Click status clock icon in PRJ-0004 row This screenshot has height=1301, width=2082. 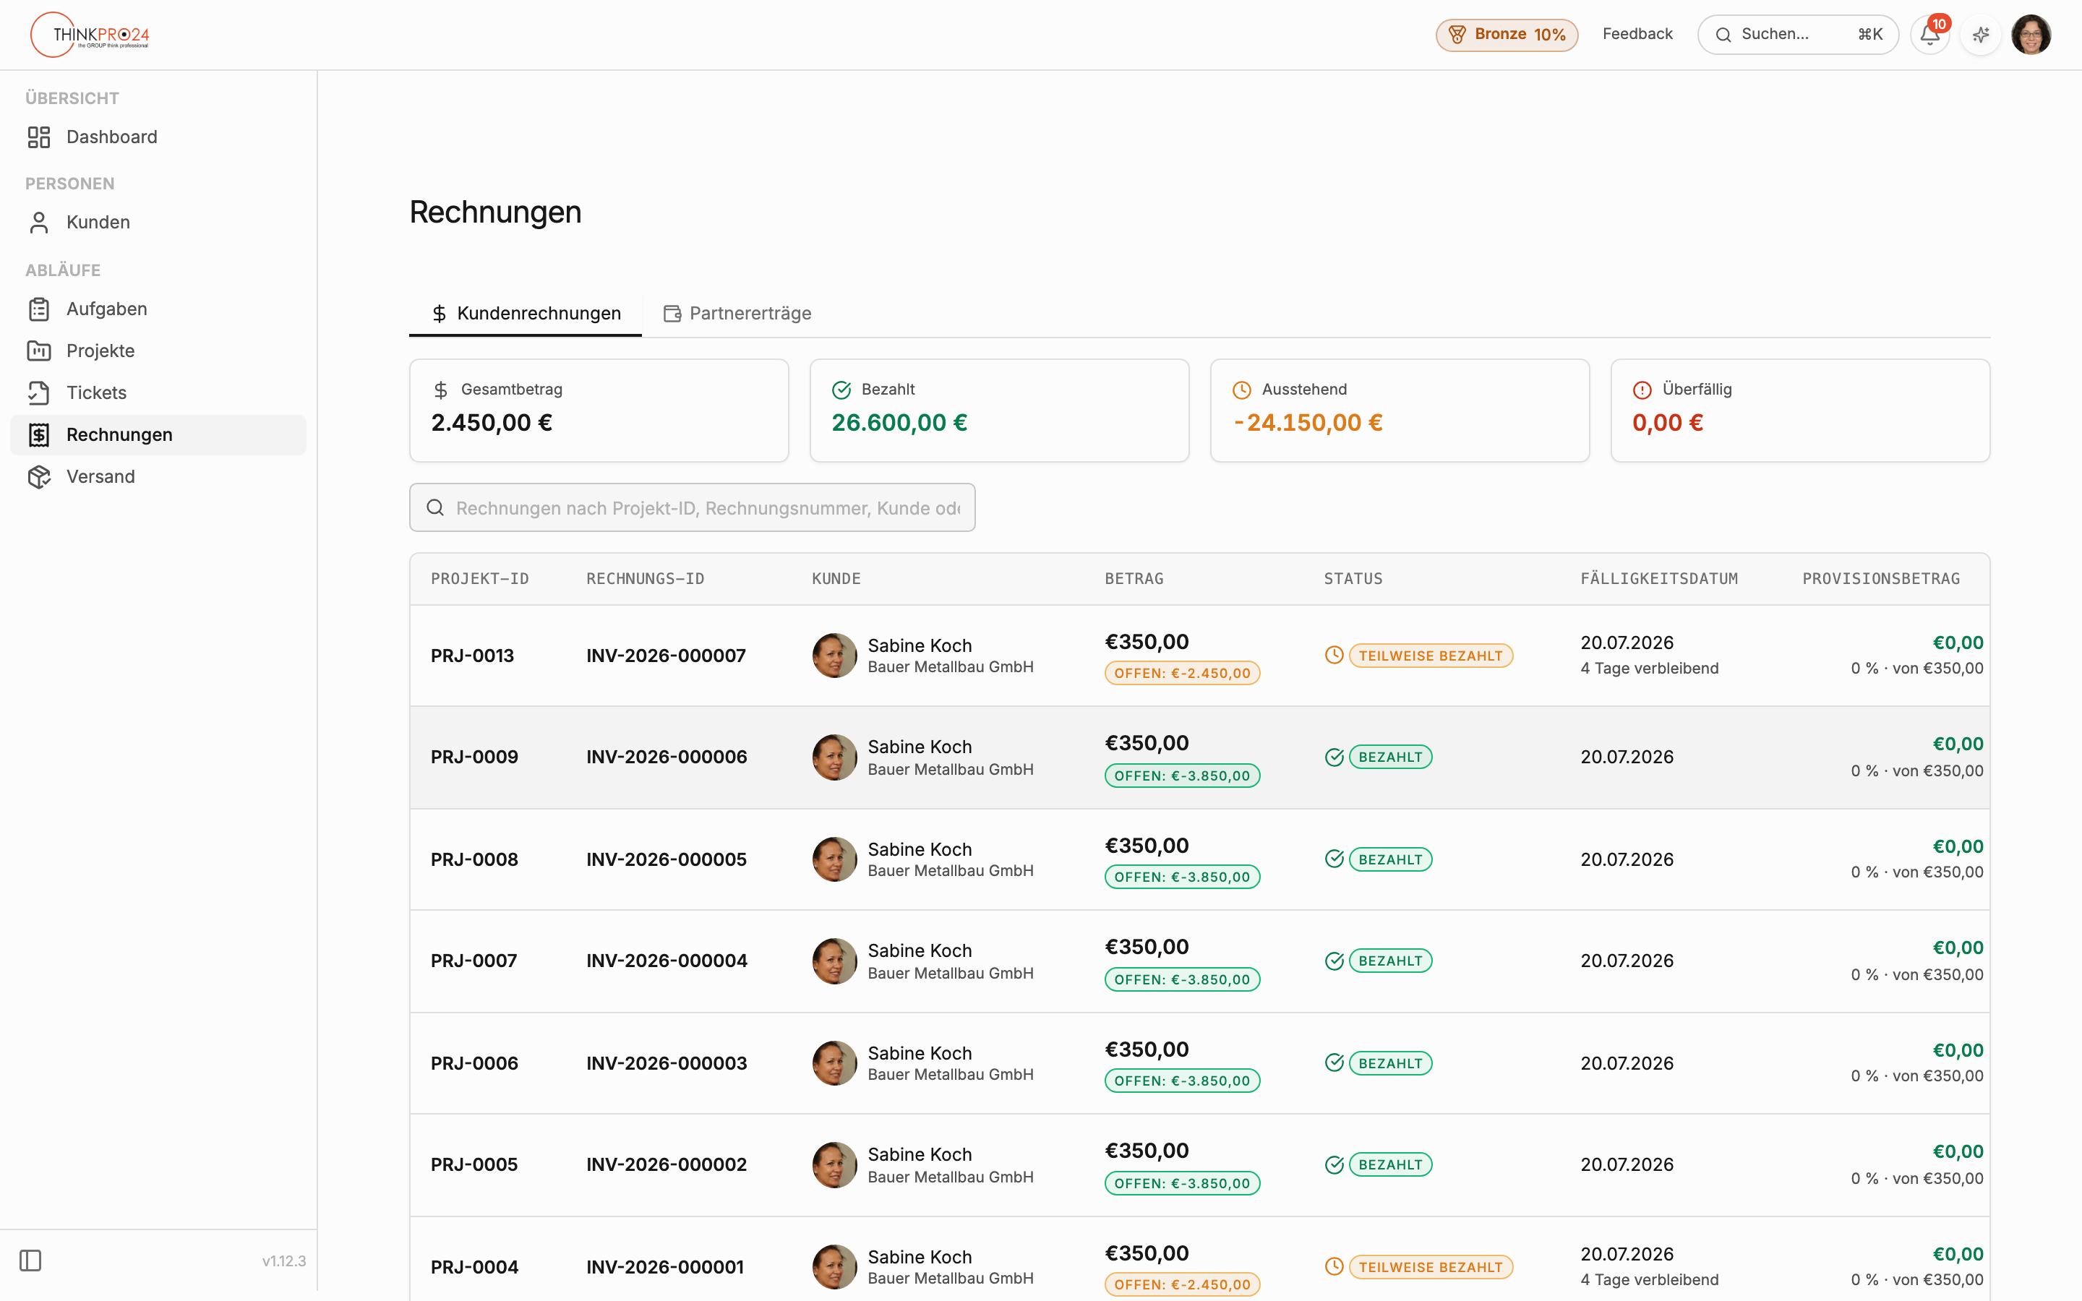[1335, 1266]
